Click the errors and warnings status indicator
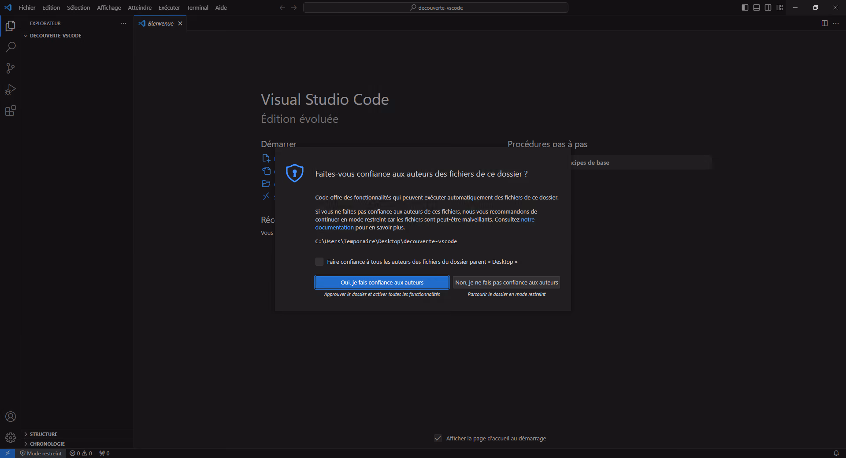This screenshot has width=846, height=458. pyautogui.click(x=81, y=453)
